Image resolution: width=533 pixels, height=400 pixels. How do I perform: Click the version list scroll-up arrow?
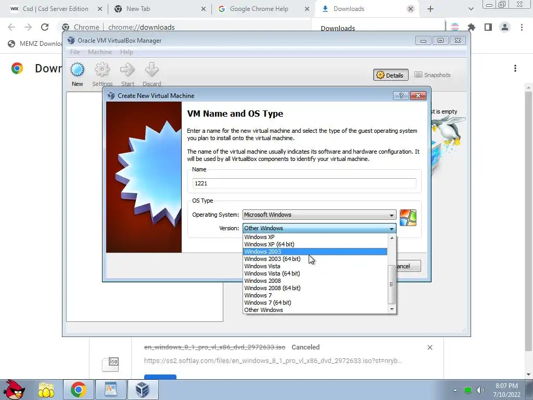[x=391, y=238]
